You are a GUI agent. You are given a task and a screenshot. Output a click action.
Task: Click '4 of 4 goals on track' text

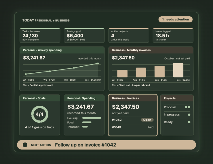tap(39, 127)
